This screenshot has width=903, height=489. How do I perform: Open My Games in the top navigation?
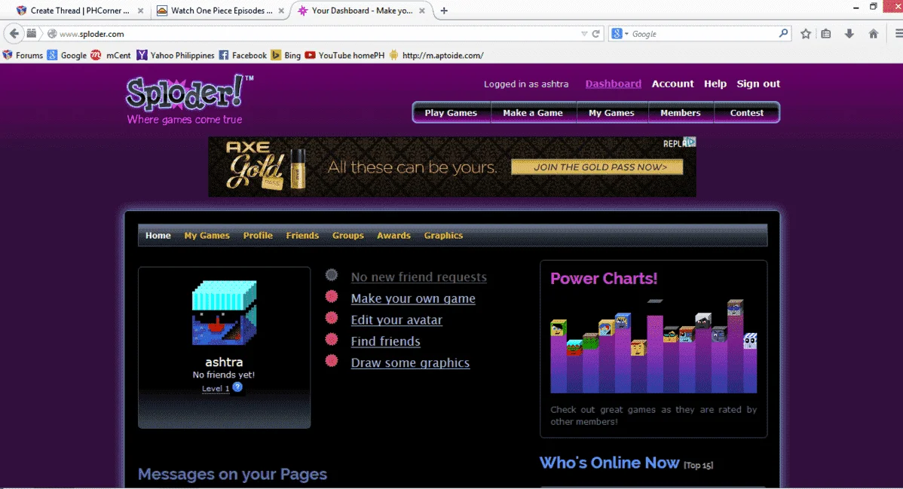[611, 113]
